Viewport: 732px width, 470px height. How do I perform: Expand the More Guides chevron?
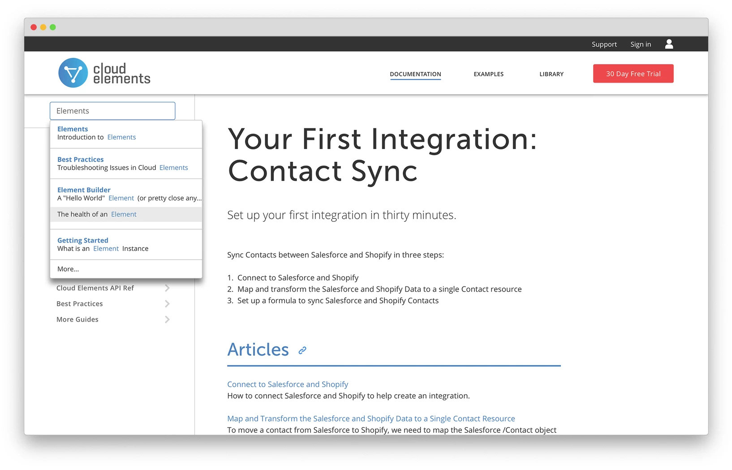(x=167, y=319)
